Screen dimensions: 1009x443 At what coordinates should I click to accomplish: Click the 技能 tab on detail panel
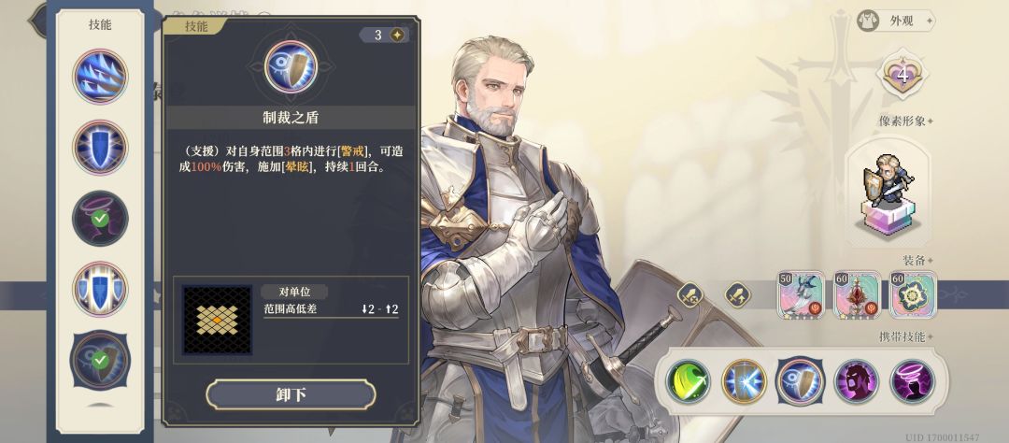[195, 26]
